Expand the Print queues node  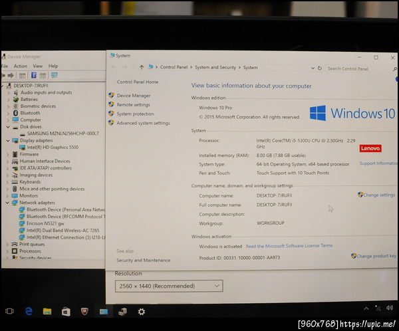coord(7,244)
